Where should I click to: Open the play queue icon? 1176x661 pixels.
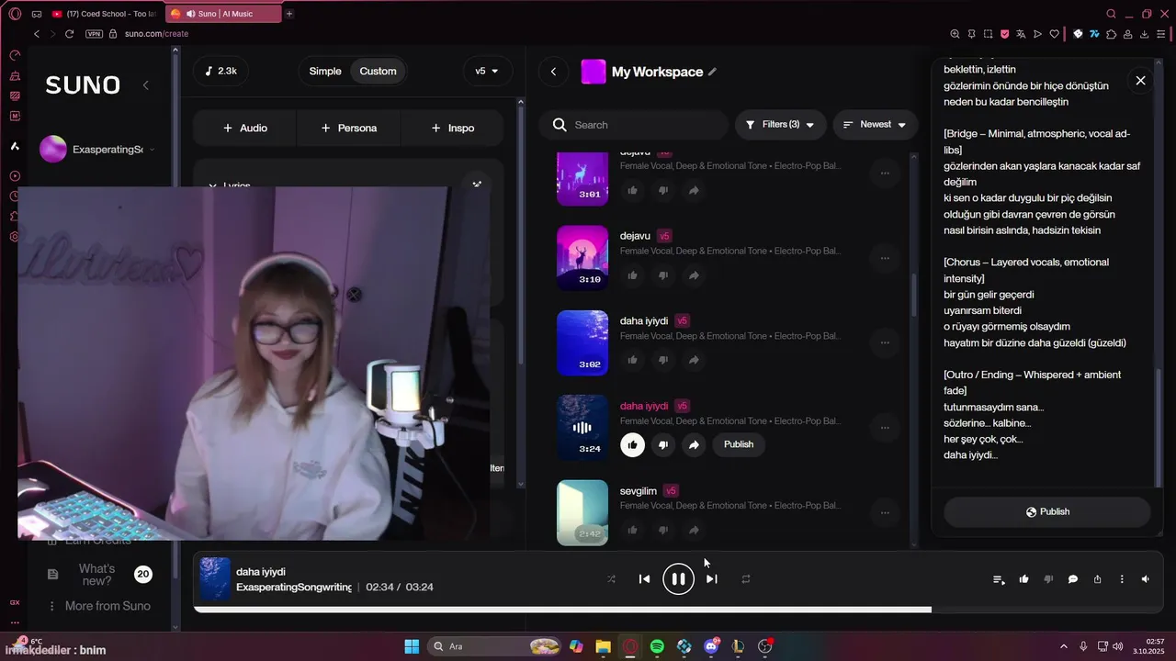pos(999,579)
